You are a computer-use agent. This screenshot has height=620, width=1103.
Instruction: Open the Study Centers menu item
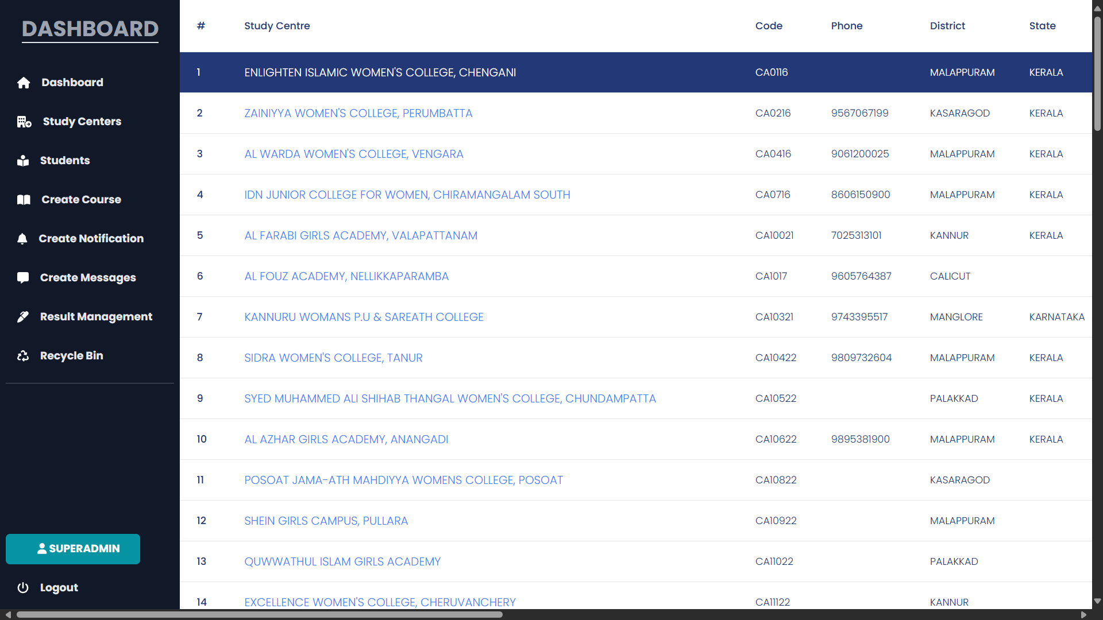[x=82, y=122]
